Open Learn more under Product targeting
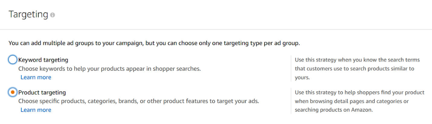 36,110
